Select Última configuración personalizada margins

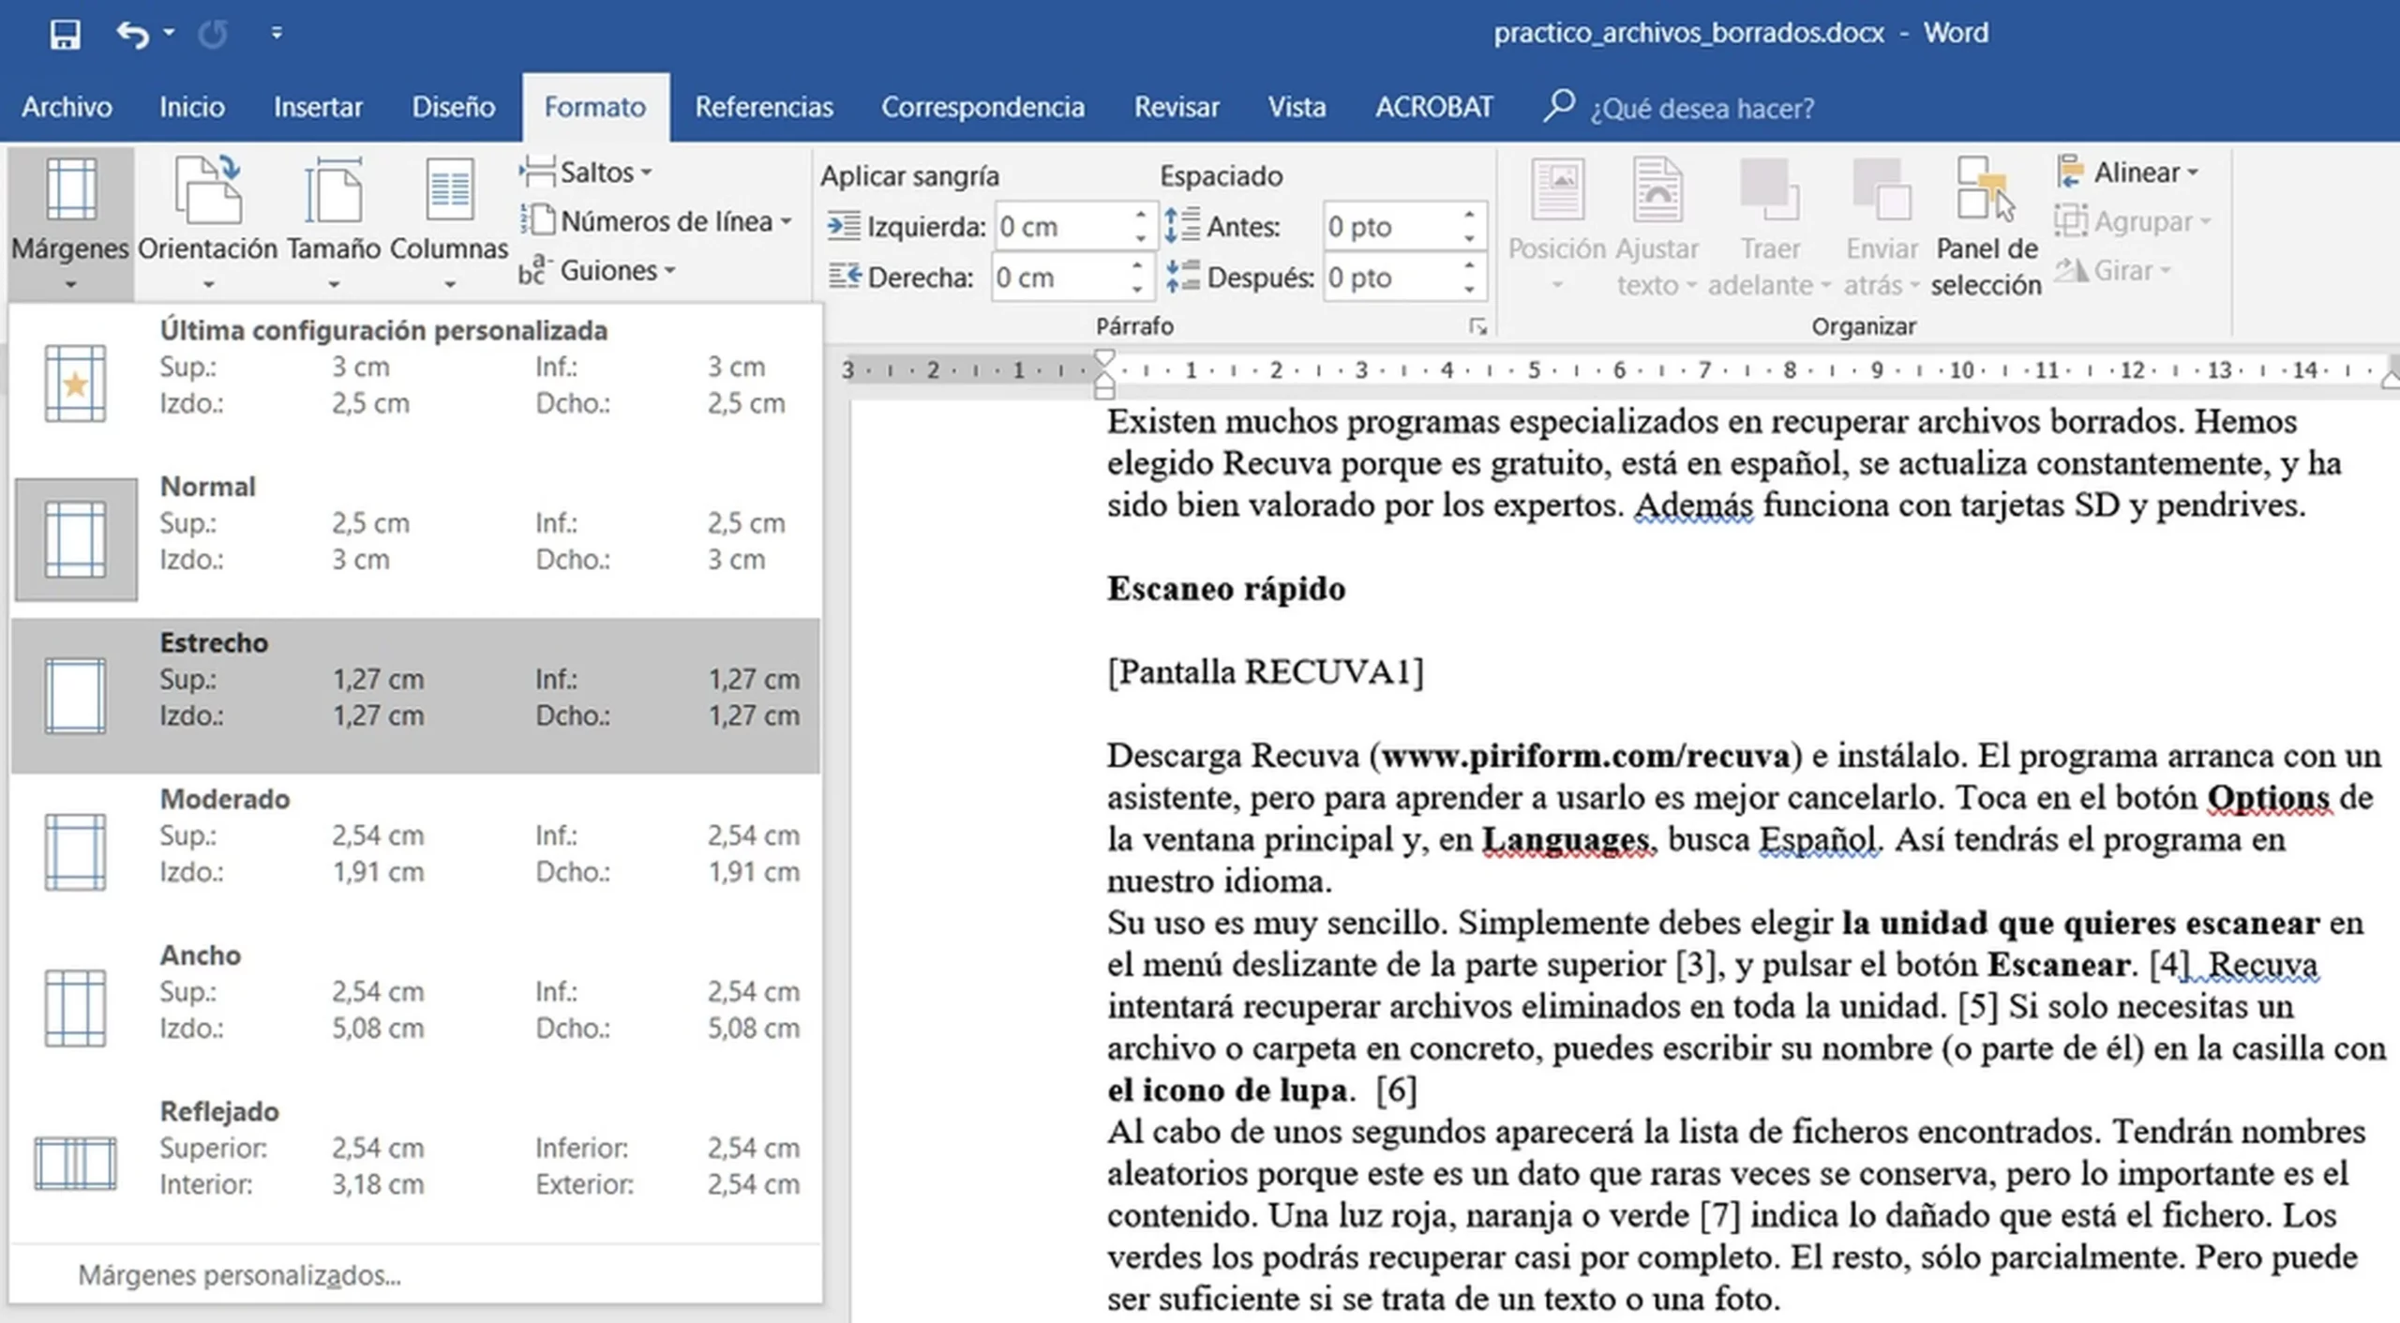415,383
